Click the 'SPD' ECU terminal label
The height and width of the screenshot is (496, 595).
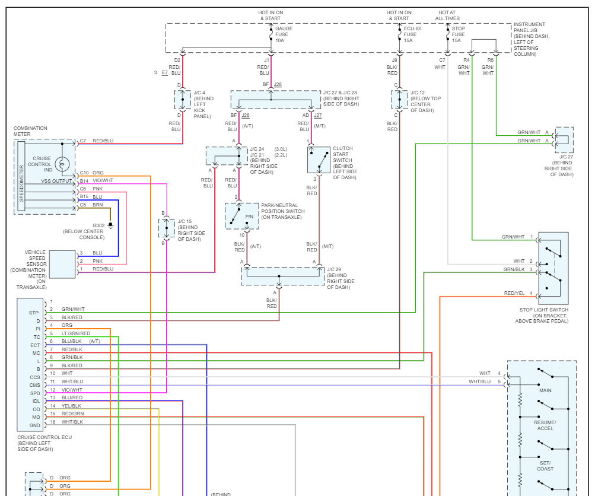[x=35, y=393]
